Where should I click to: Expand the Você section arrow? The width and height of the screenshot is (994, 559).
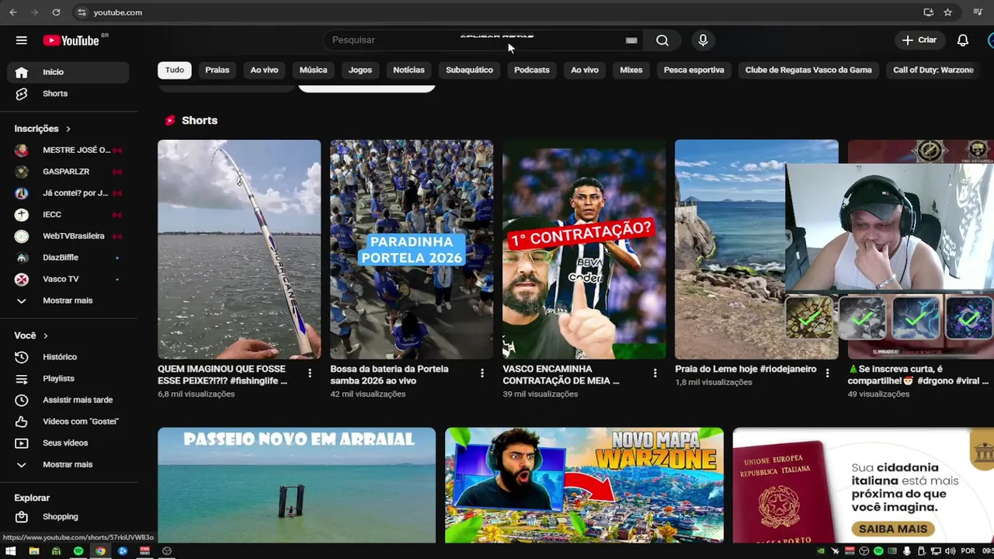coord(46,336)
